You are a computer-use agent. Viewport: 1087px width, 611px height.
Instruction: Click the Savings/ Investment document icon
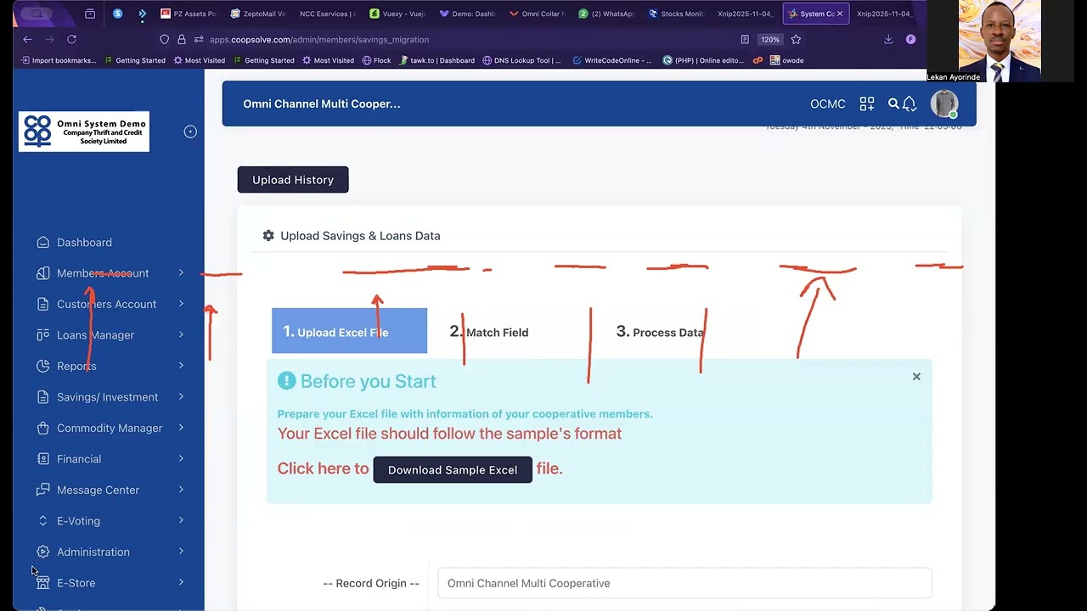coord(42,397)
